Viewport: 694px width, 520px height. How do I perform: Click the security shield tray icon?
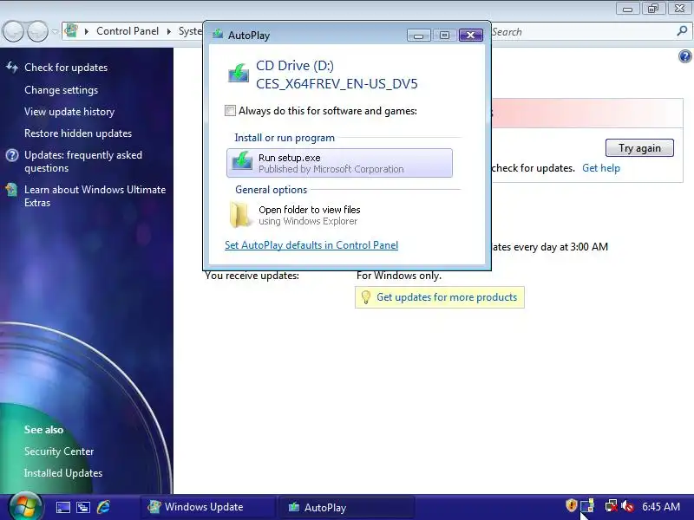(572, 505)
